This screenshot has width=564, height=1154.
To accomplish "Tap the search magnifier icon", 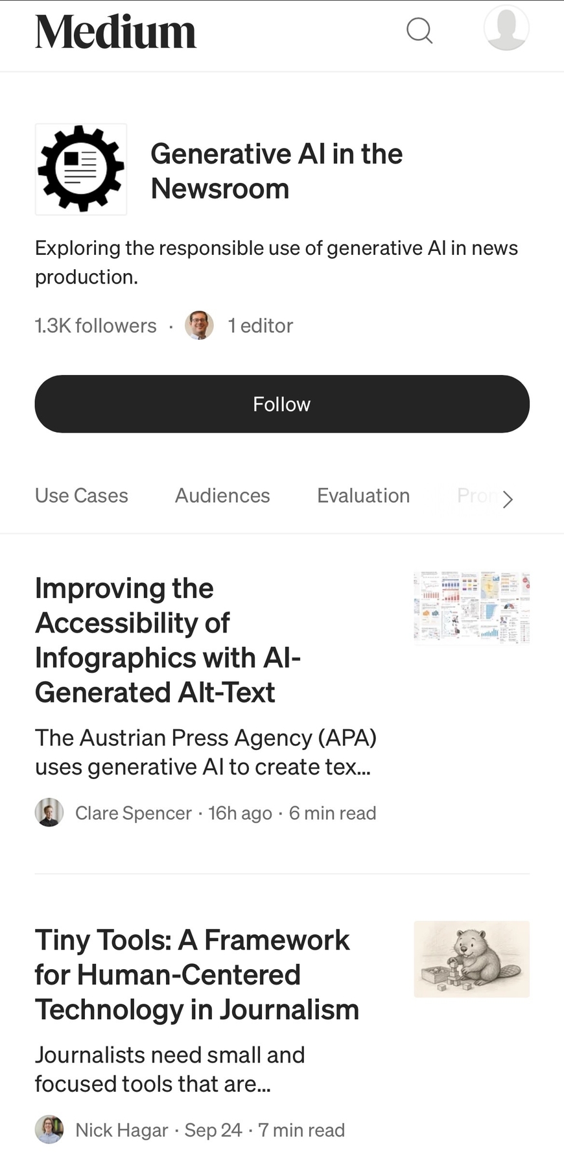I will tap(419, 30).
